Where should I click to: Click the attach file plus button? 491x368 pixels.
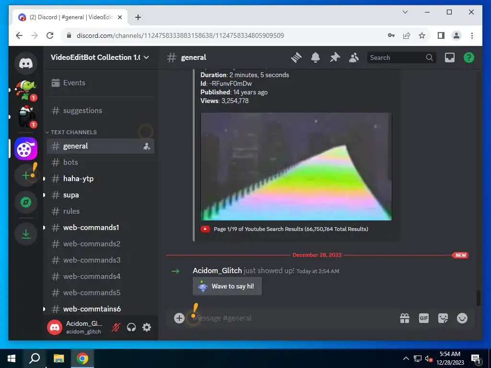pyautogui.click(x=179, y=318)
